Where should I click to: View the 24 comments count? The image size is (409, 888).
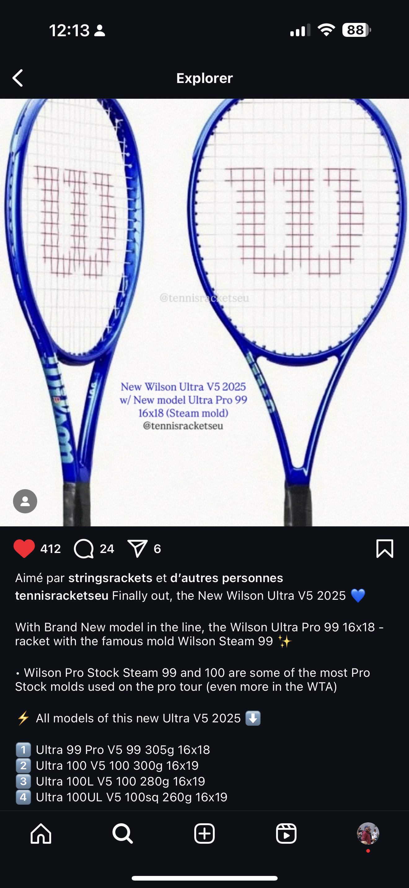coord(107,549)
